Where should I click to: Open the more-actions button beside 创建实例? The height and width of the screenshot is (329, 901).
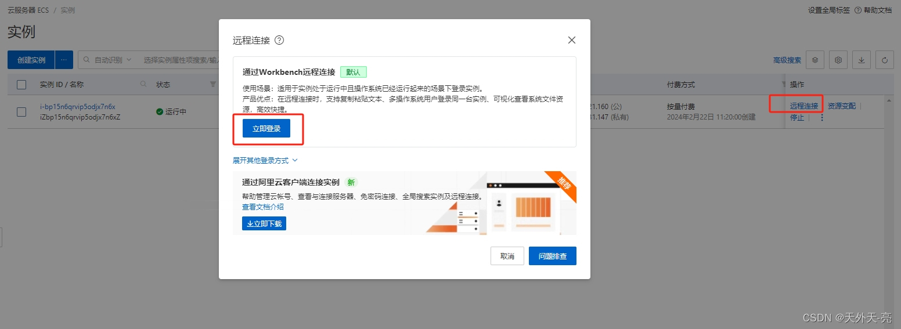point(64,60)
